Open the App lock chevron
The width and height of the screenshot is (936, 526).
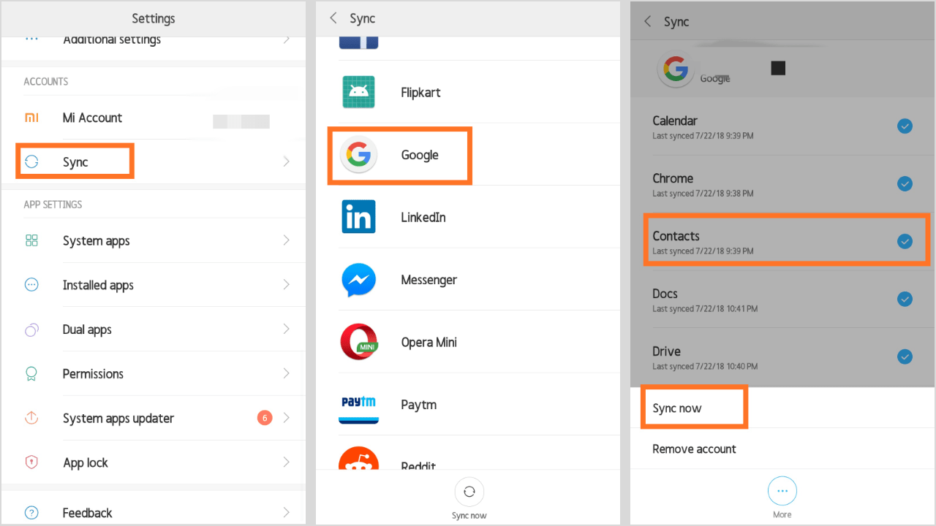pos(287,462)
